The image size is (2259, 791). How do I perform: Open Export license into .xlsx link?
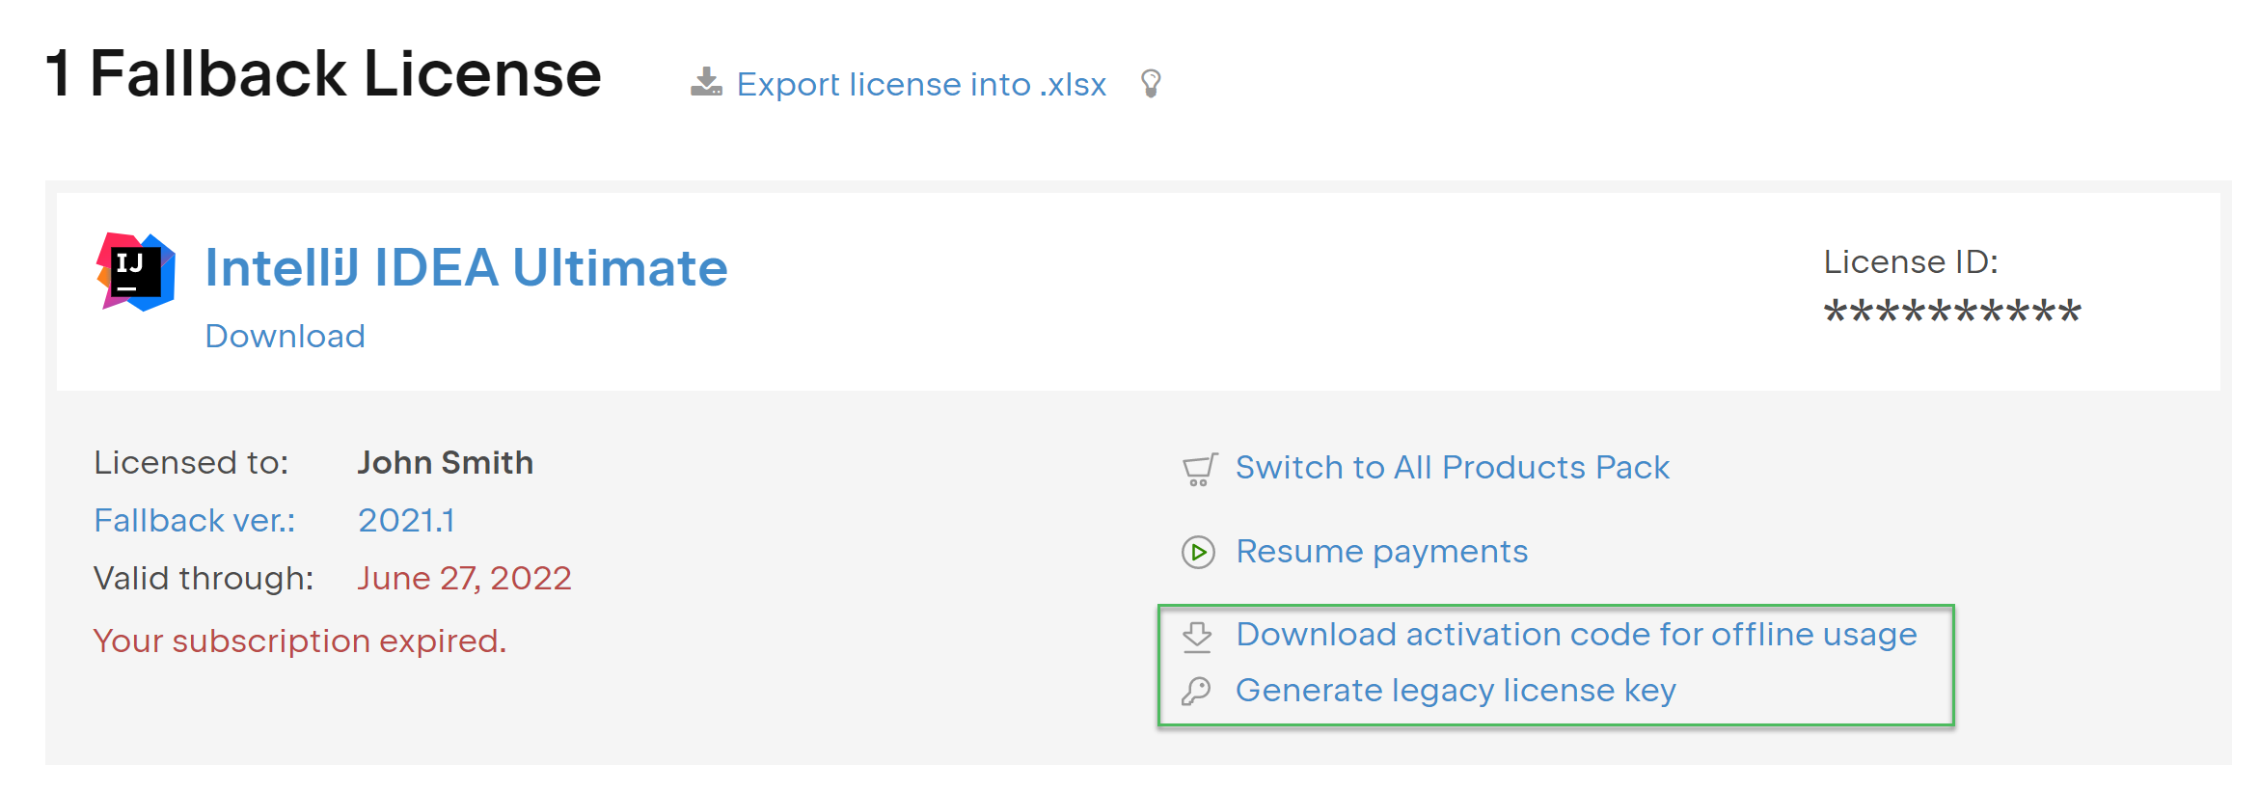pos(921,85)
